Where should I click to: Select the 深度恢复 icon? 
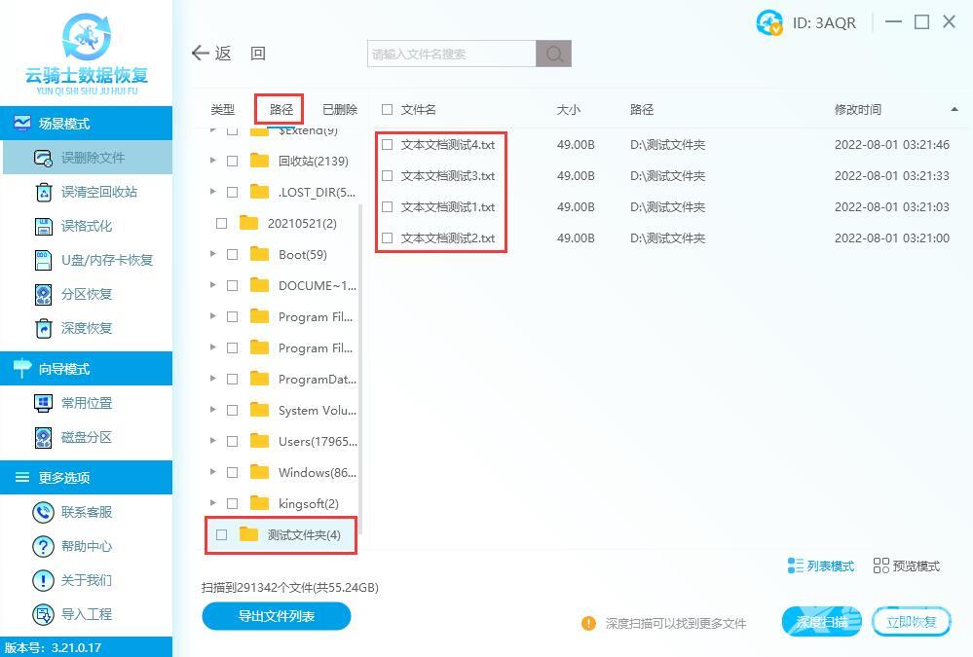pos(44,328)
